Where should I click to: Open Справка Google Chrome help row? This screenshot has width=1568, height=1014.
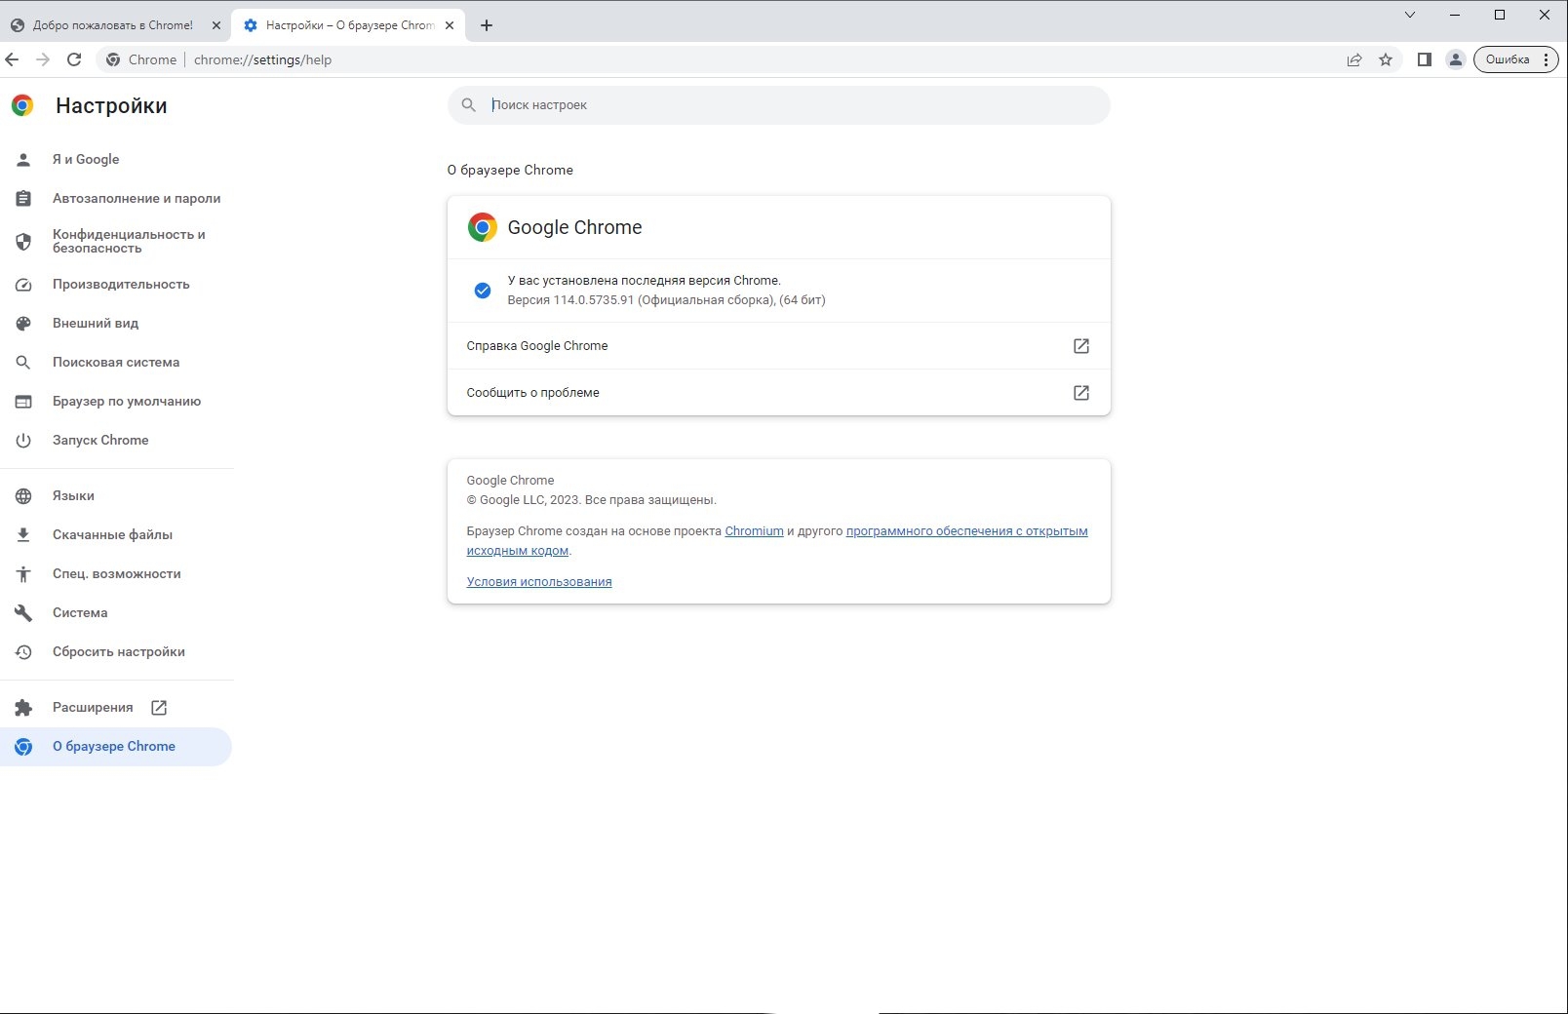click(x=779, y=346)
